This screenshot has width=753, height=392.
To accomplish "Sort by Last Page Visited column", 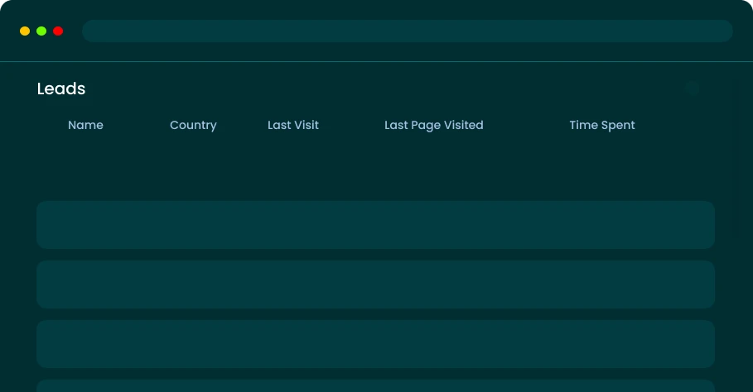I will pos(433,125).
